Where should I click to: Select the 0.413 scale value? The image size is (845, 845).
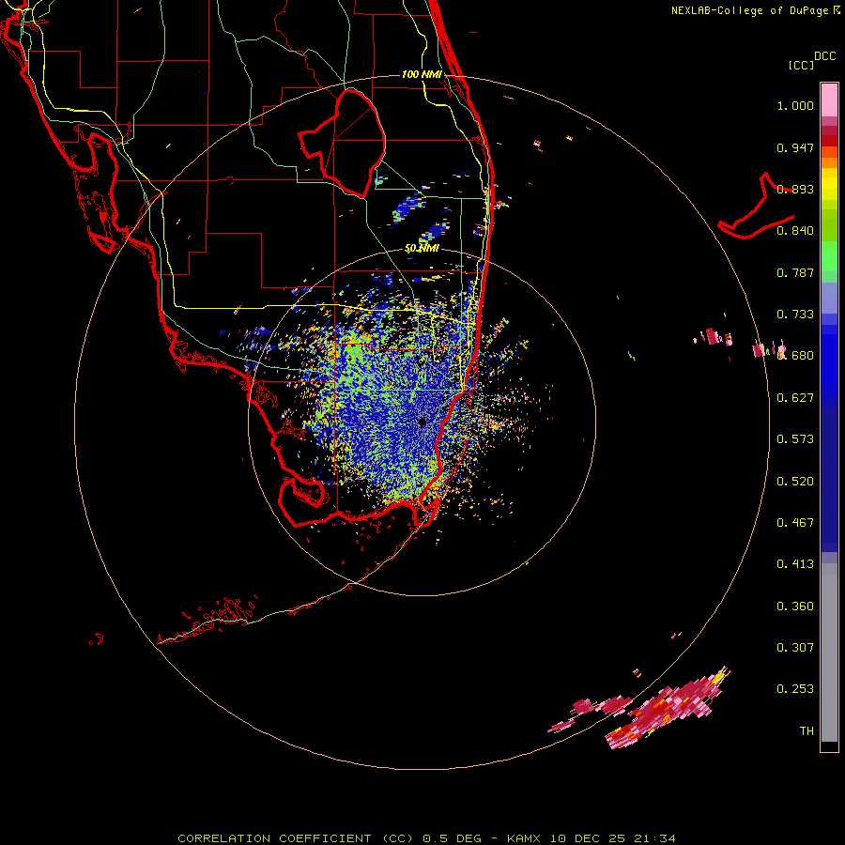(795, 564)
